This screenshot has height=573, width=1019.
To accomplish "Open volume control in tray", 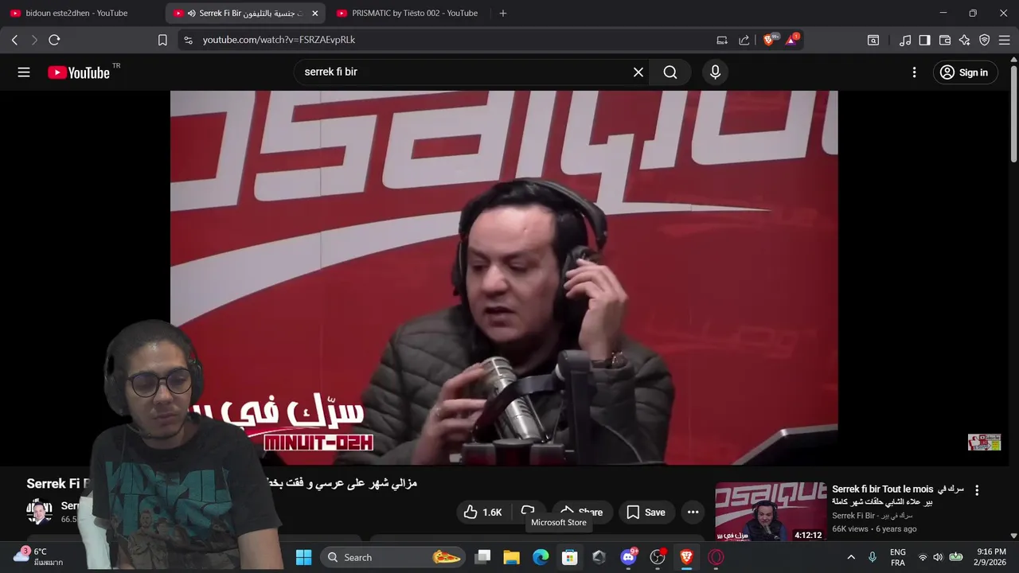I will [938, 557].
